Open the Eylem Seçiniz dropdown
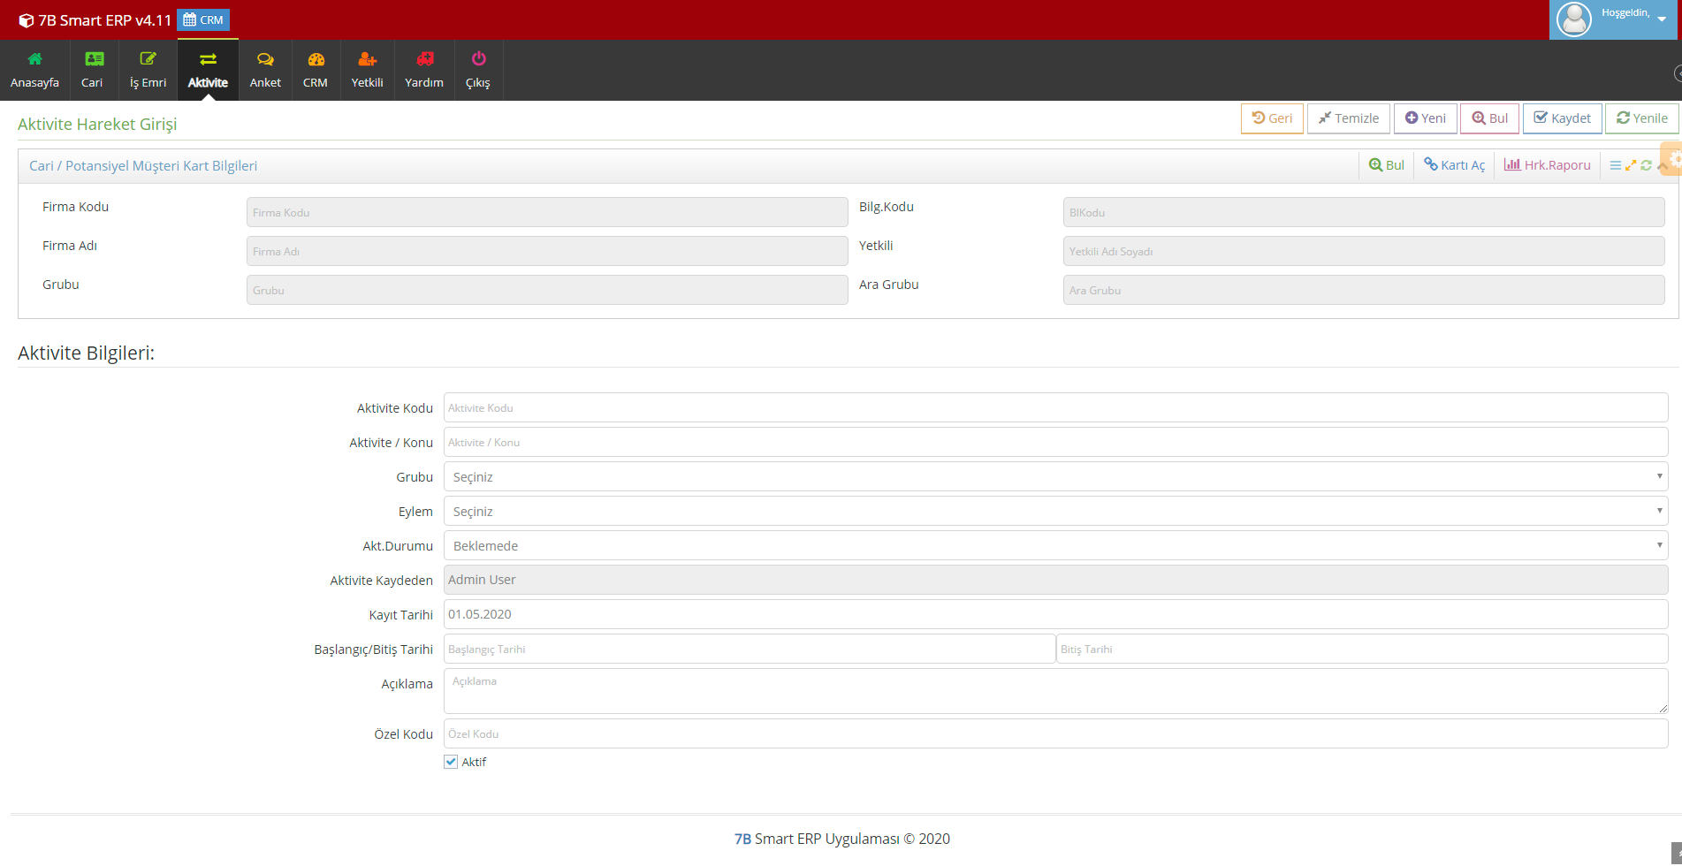The width and height of the screenshot is (1682, 866). [1055, 511]
